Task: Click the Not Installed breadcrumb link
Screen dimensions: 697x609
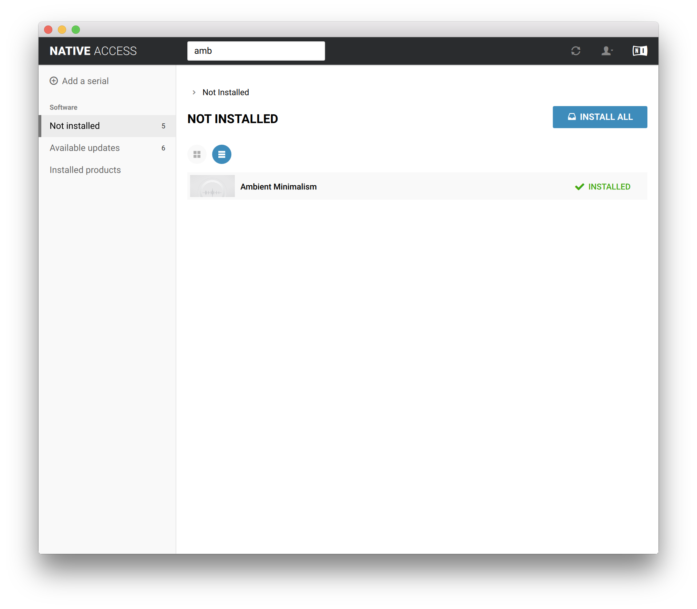Action: click(226, 92)
